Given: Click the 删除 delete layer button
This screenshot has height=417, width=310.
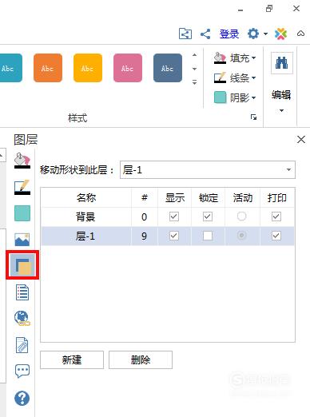Looking at the screenshot, I should tap(141, 360).
